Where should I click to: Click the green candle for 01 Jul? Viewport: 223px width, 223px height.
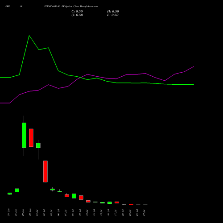pos(38,145)
